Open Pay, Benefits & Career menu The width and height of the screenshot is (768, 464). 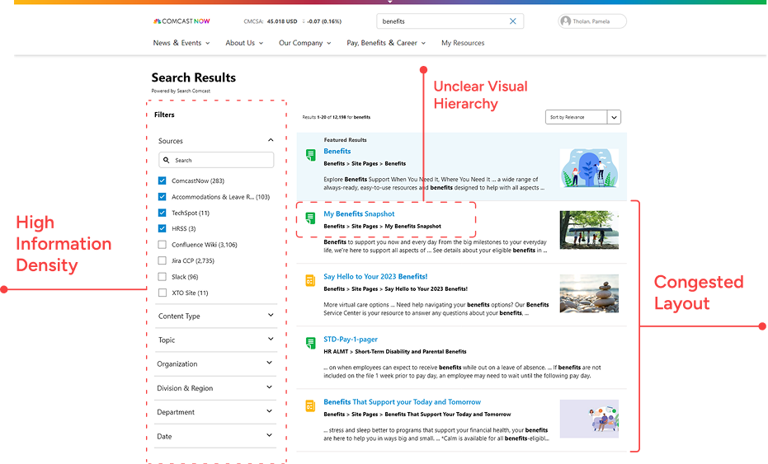point(386,43)
